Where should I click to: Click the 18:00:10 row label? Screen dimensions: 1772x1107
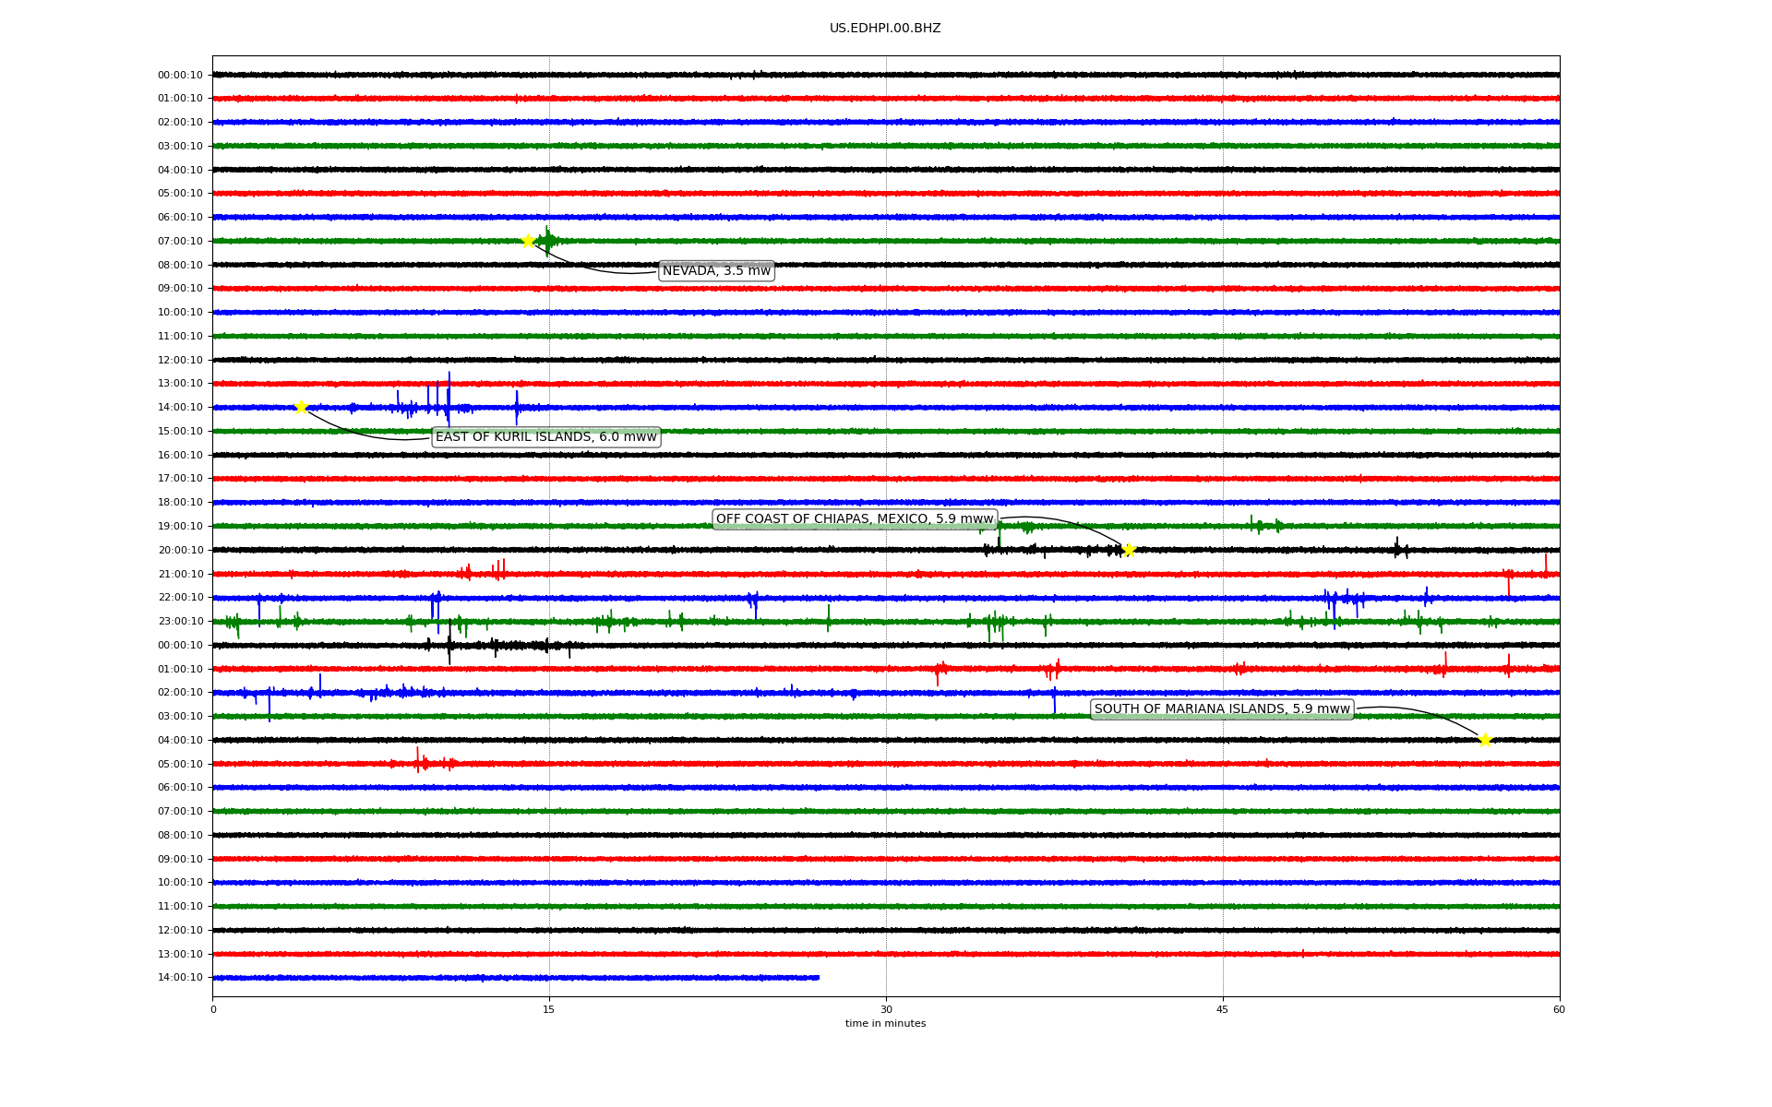coord(180,502)
